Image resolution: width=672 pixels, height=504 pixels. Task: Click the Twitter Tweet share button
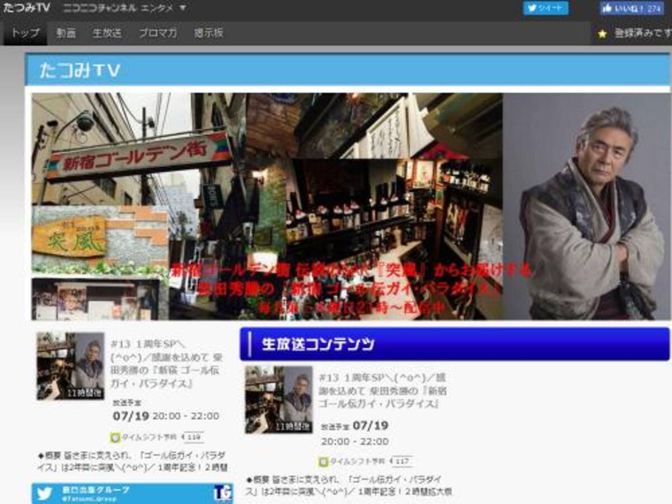point(545,8)
